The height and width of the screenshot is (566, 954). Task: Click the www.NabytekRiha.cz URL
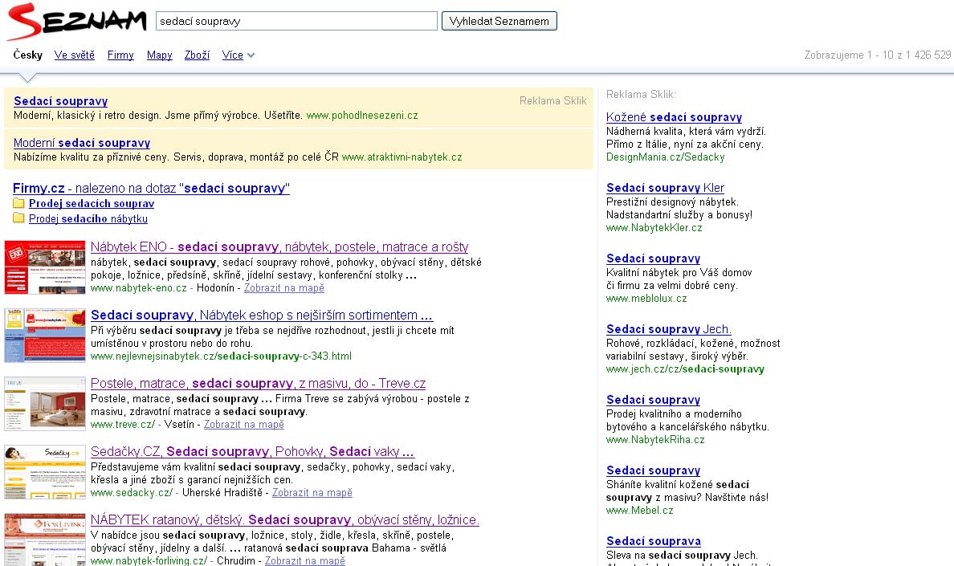655,439
